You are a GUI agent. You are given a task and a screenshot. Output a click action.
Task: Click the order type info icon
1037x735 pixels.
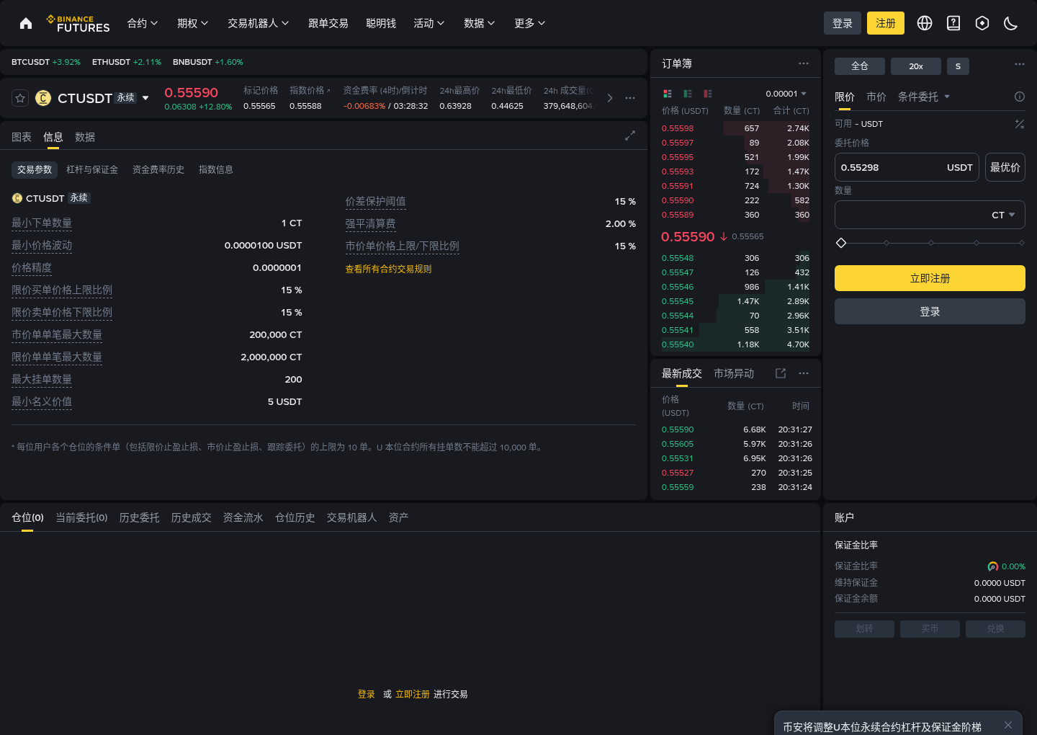(1020, 97)
